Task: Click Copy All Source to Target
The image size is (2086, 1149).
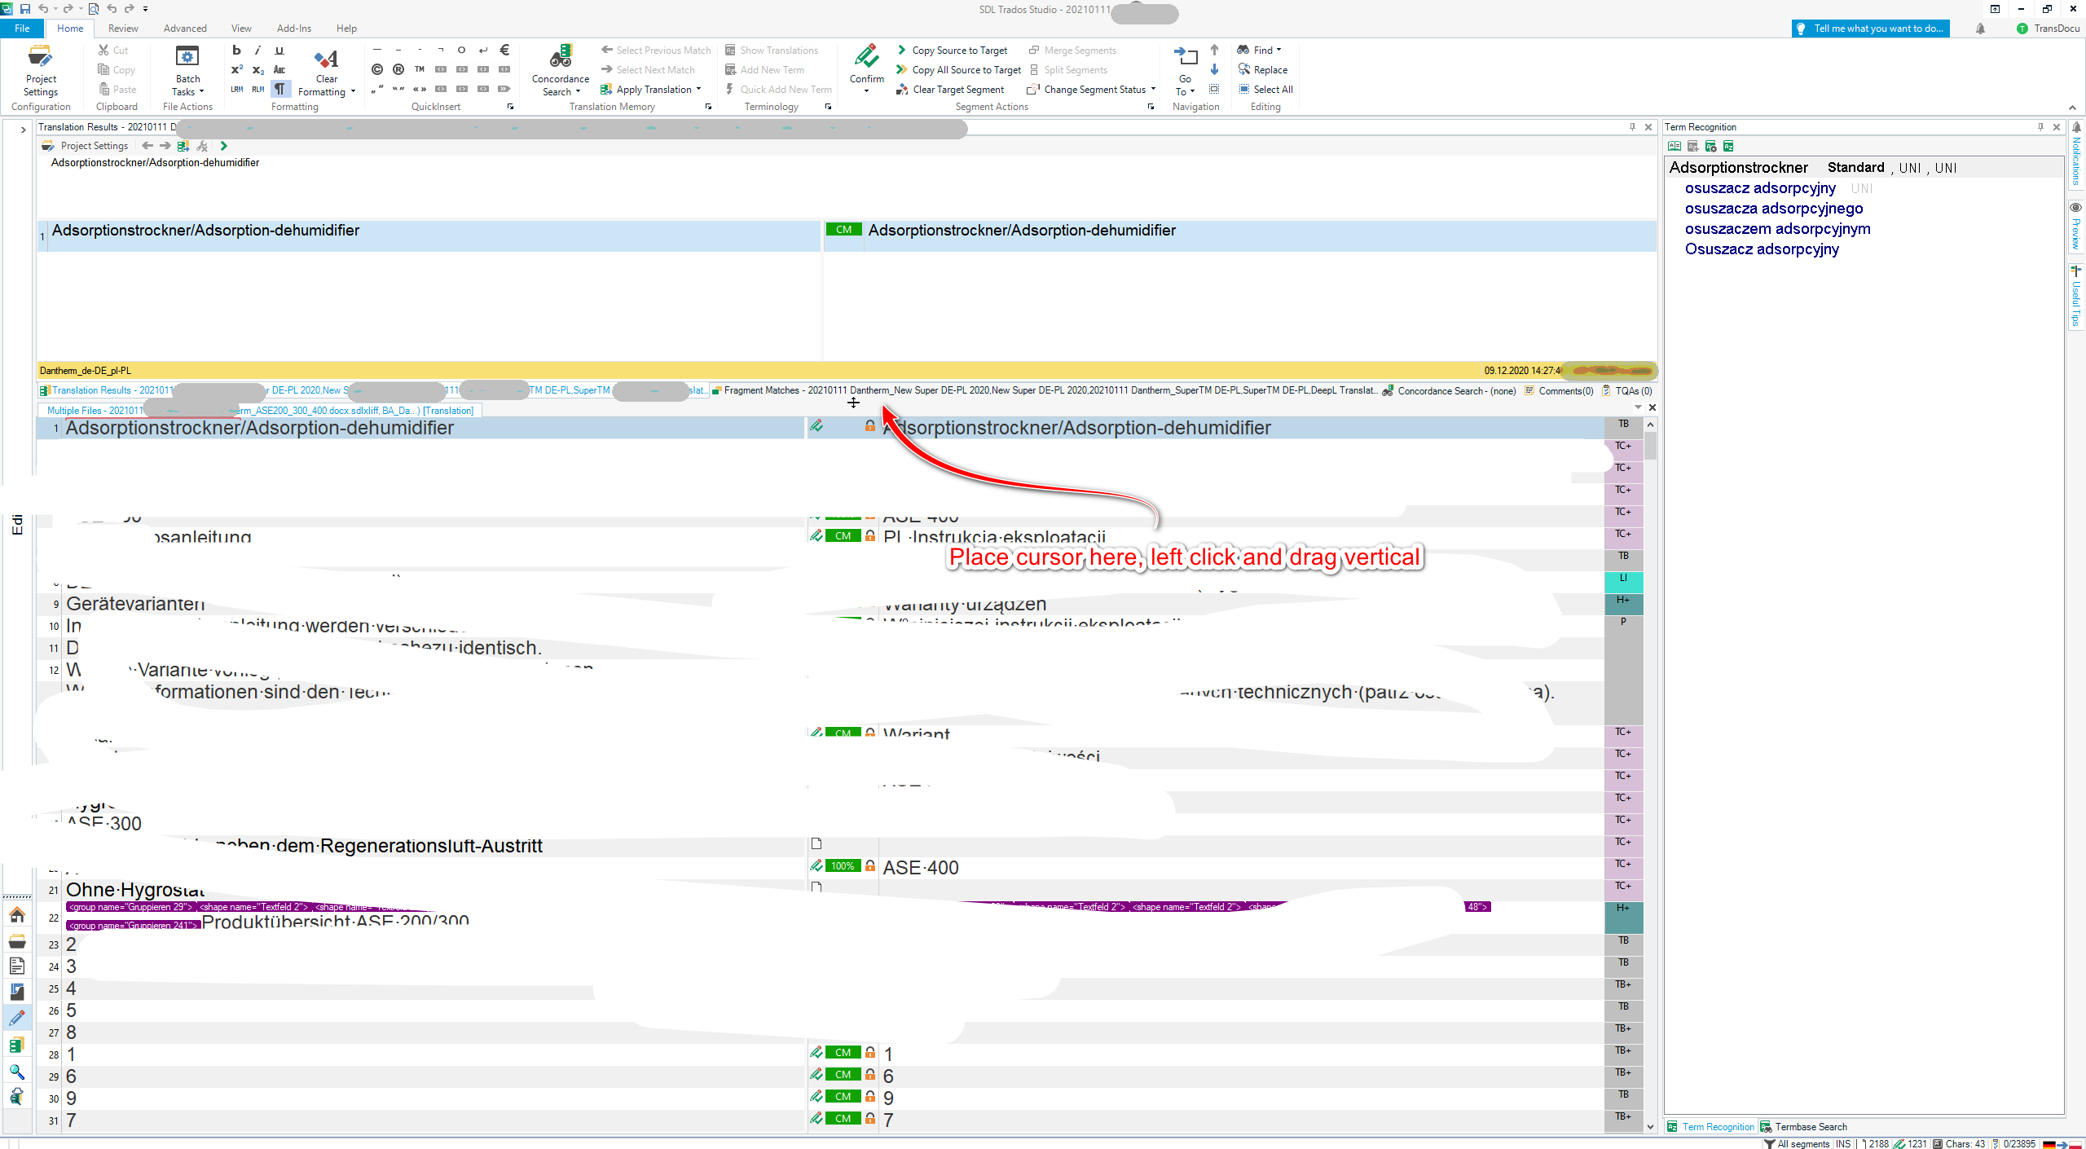Action: 958,70
